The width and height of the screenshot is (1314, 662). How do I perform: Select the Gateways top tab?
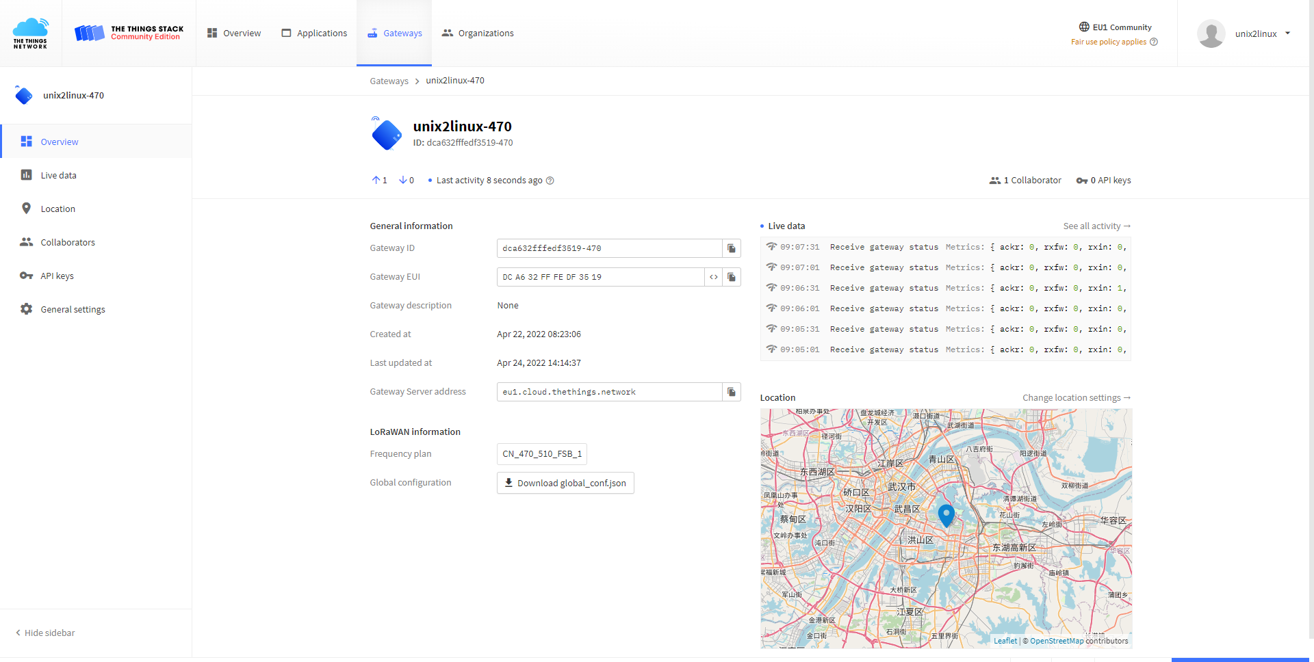(394, 33)
